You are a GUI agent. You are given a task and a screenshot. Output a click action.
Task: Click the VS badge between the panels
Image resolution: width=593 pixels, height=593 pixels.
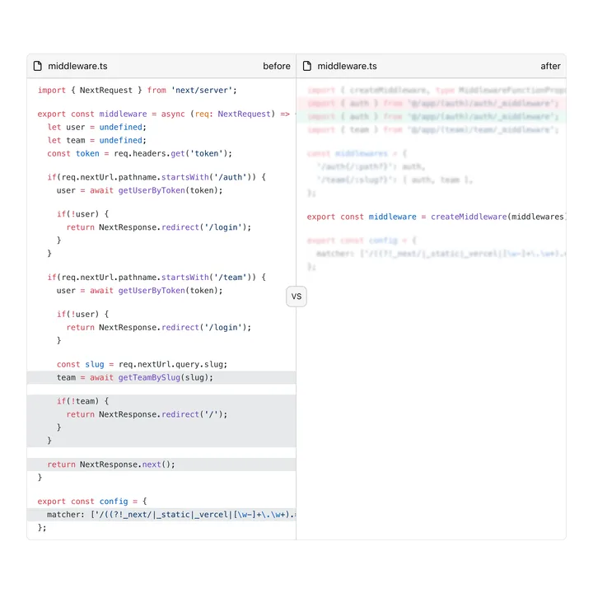coord(296,296)
